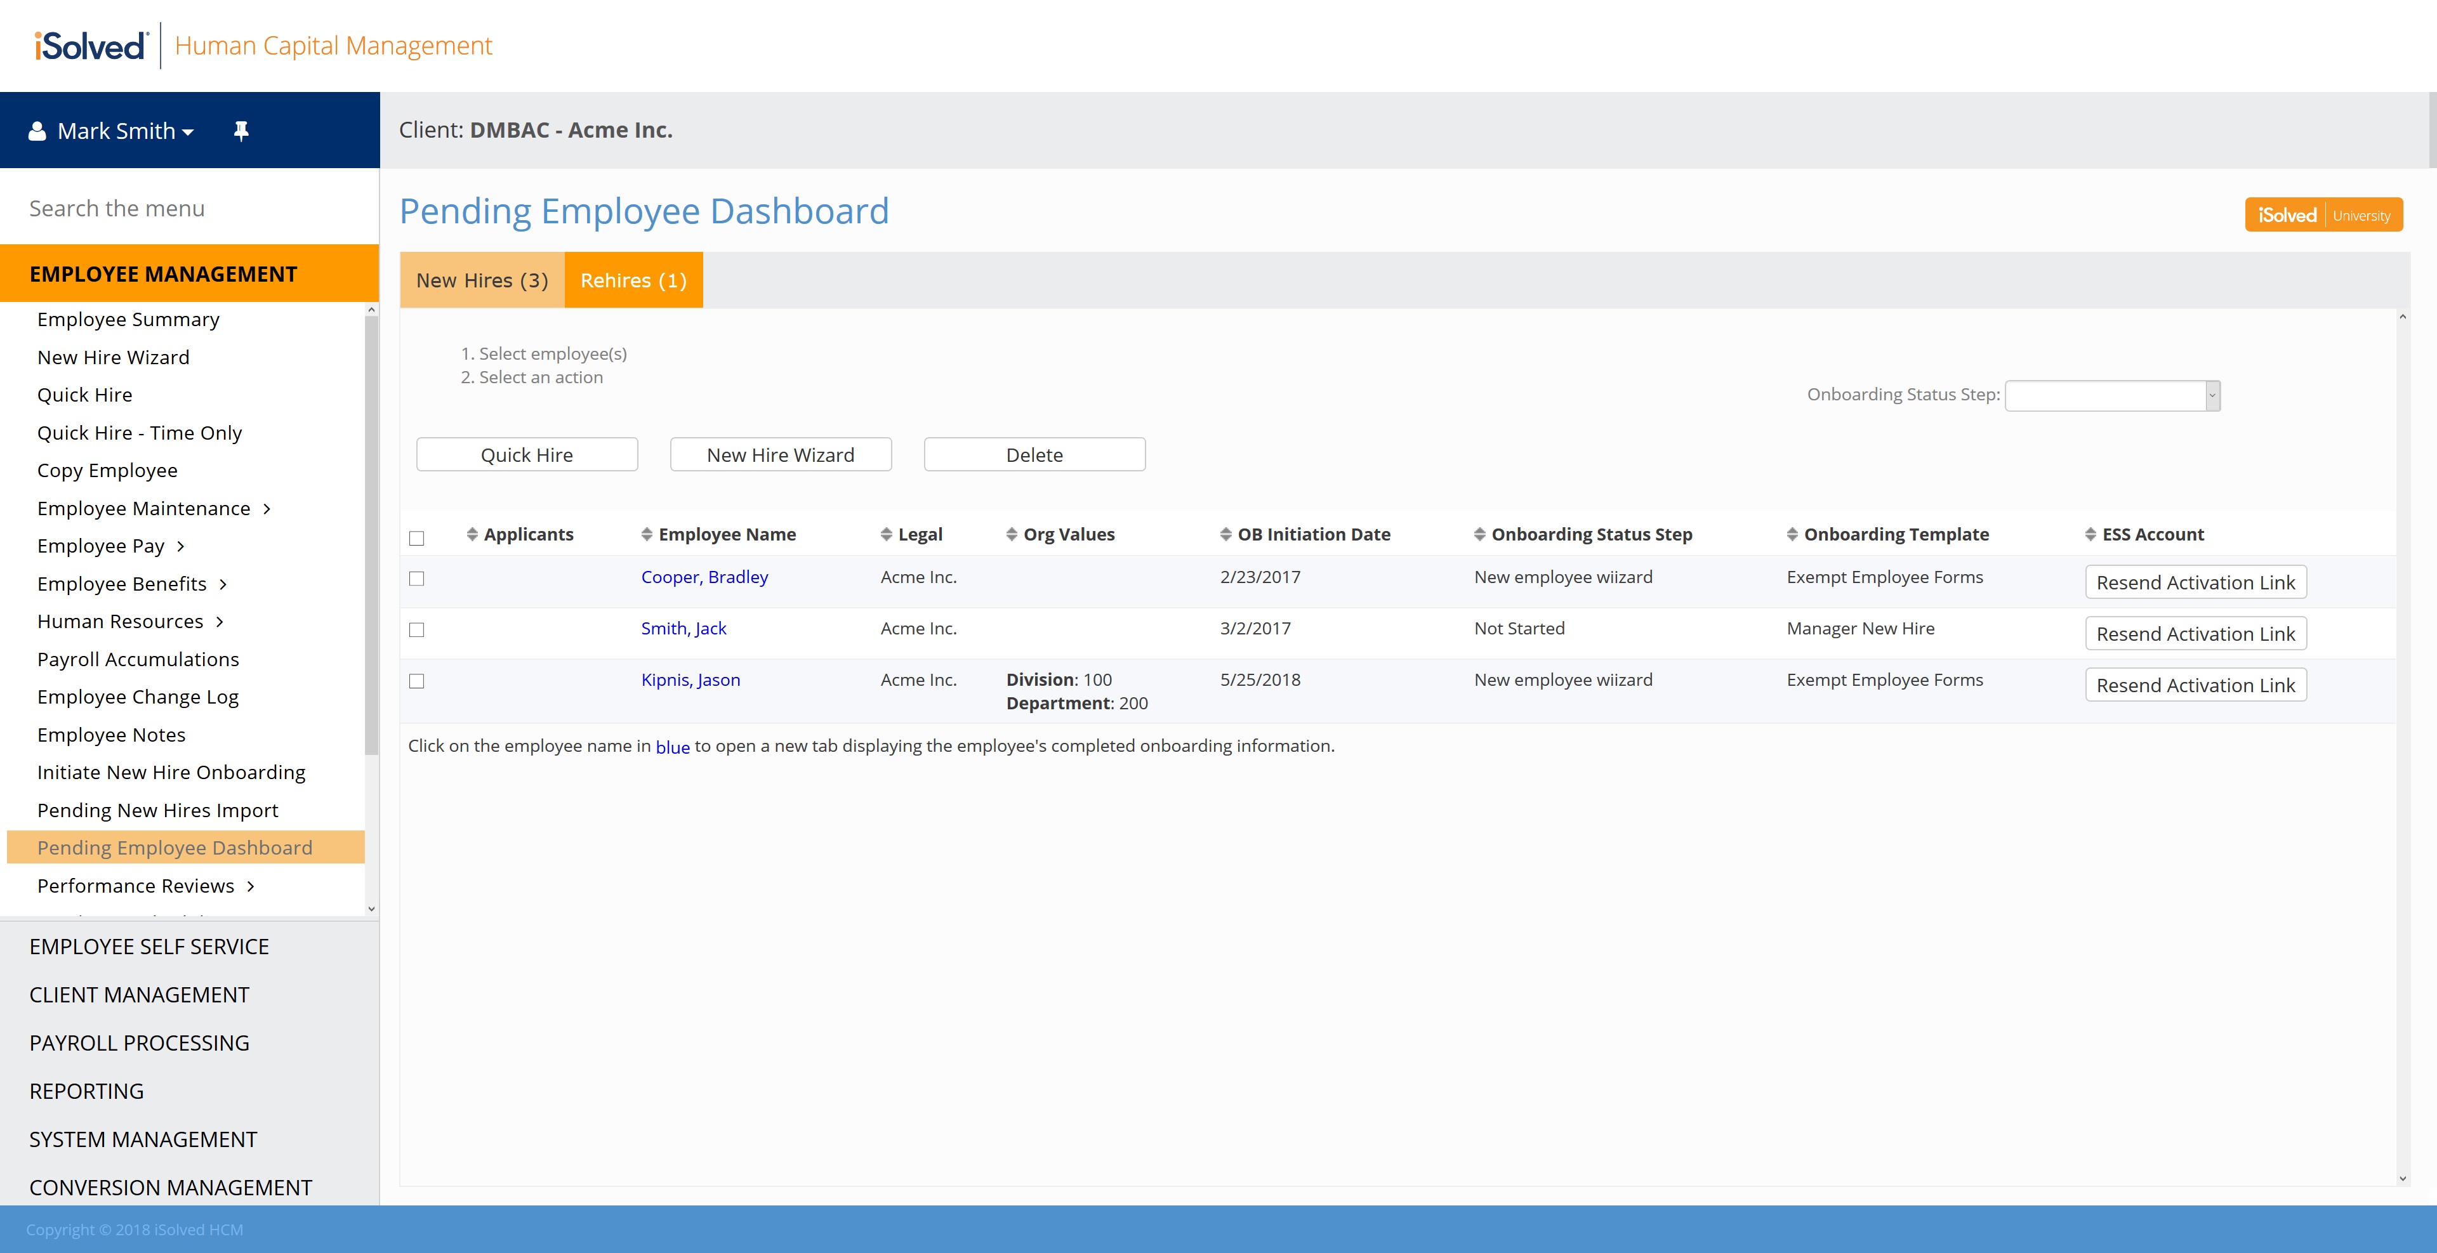
Task: Open Kipnis, Jason employee link
Action: tap(690, 680)
